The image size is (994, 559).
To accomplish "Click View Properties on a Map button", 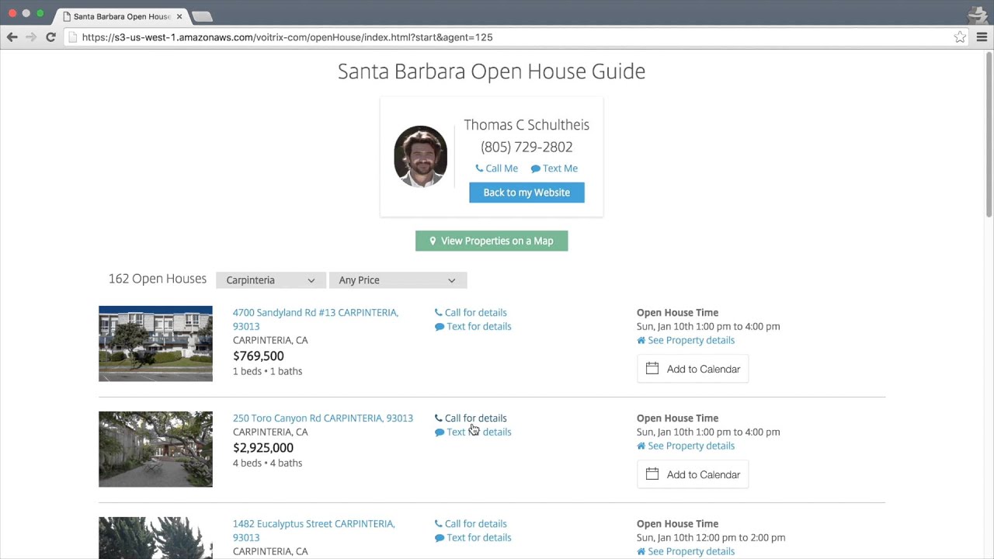I will (492, 241).
